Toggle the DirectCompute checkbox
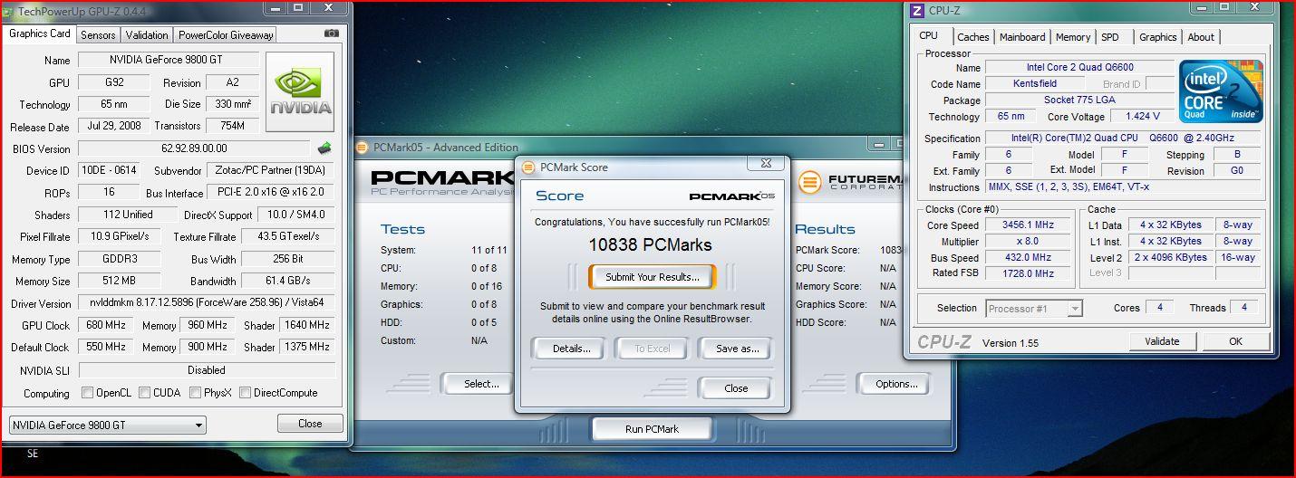This screenshot has width=1296, height=478. [x=245, y=393]
